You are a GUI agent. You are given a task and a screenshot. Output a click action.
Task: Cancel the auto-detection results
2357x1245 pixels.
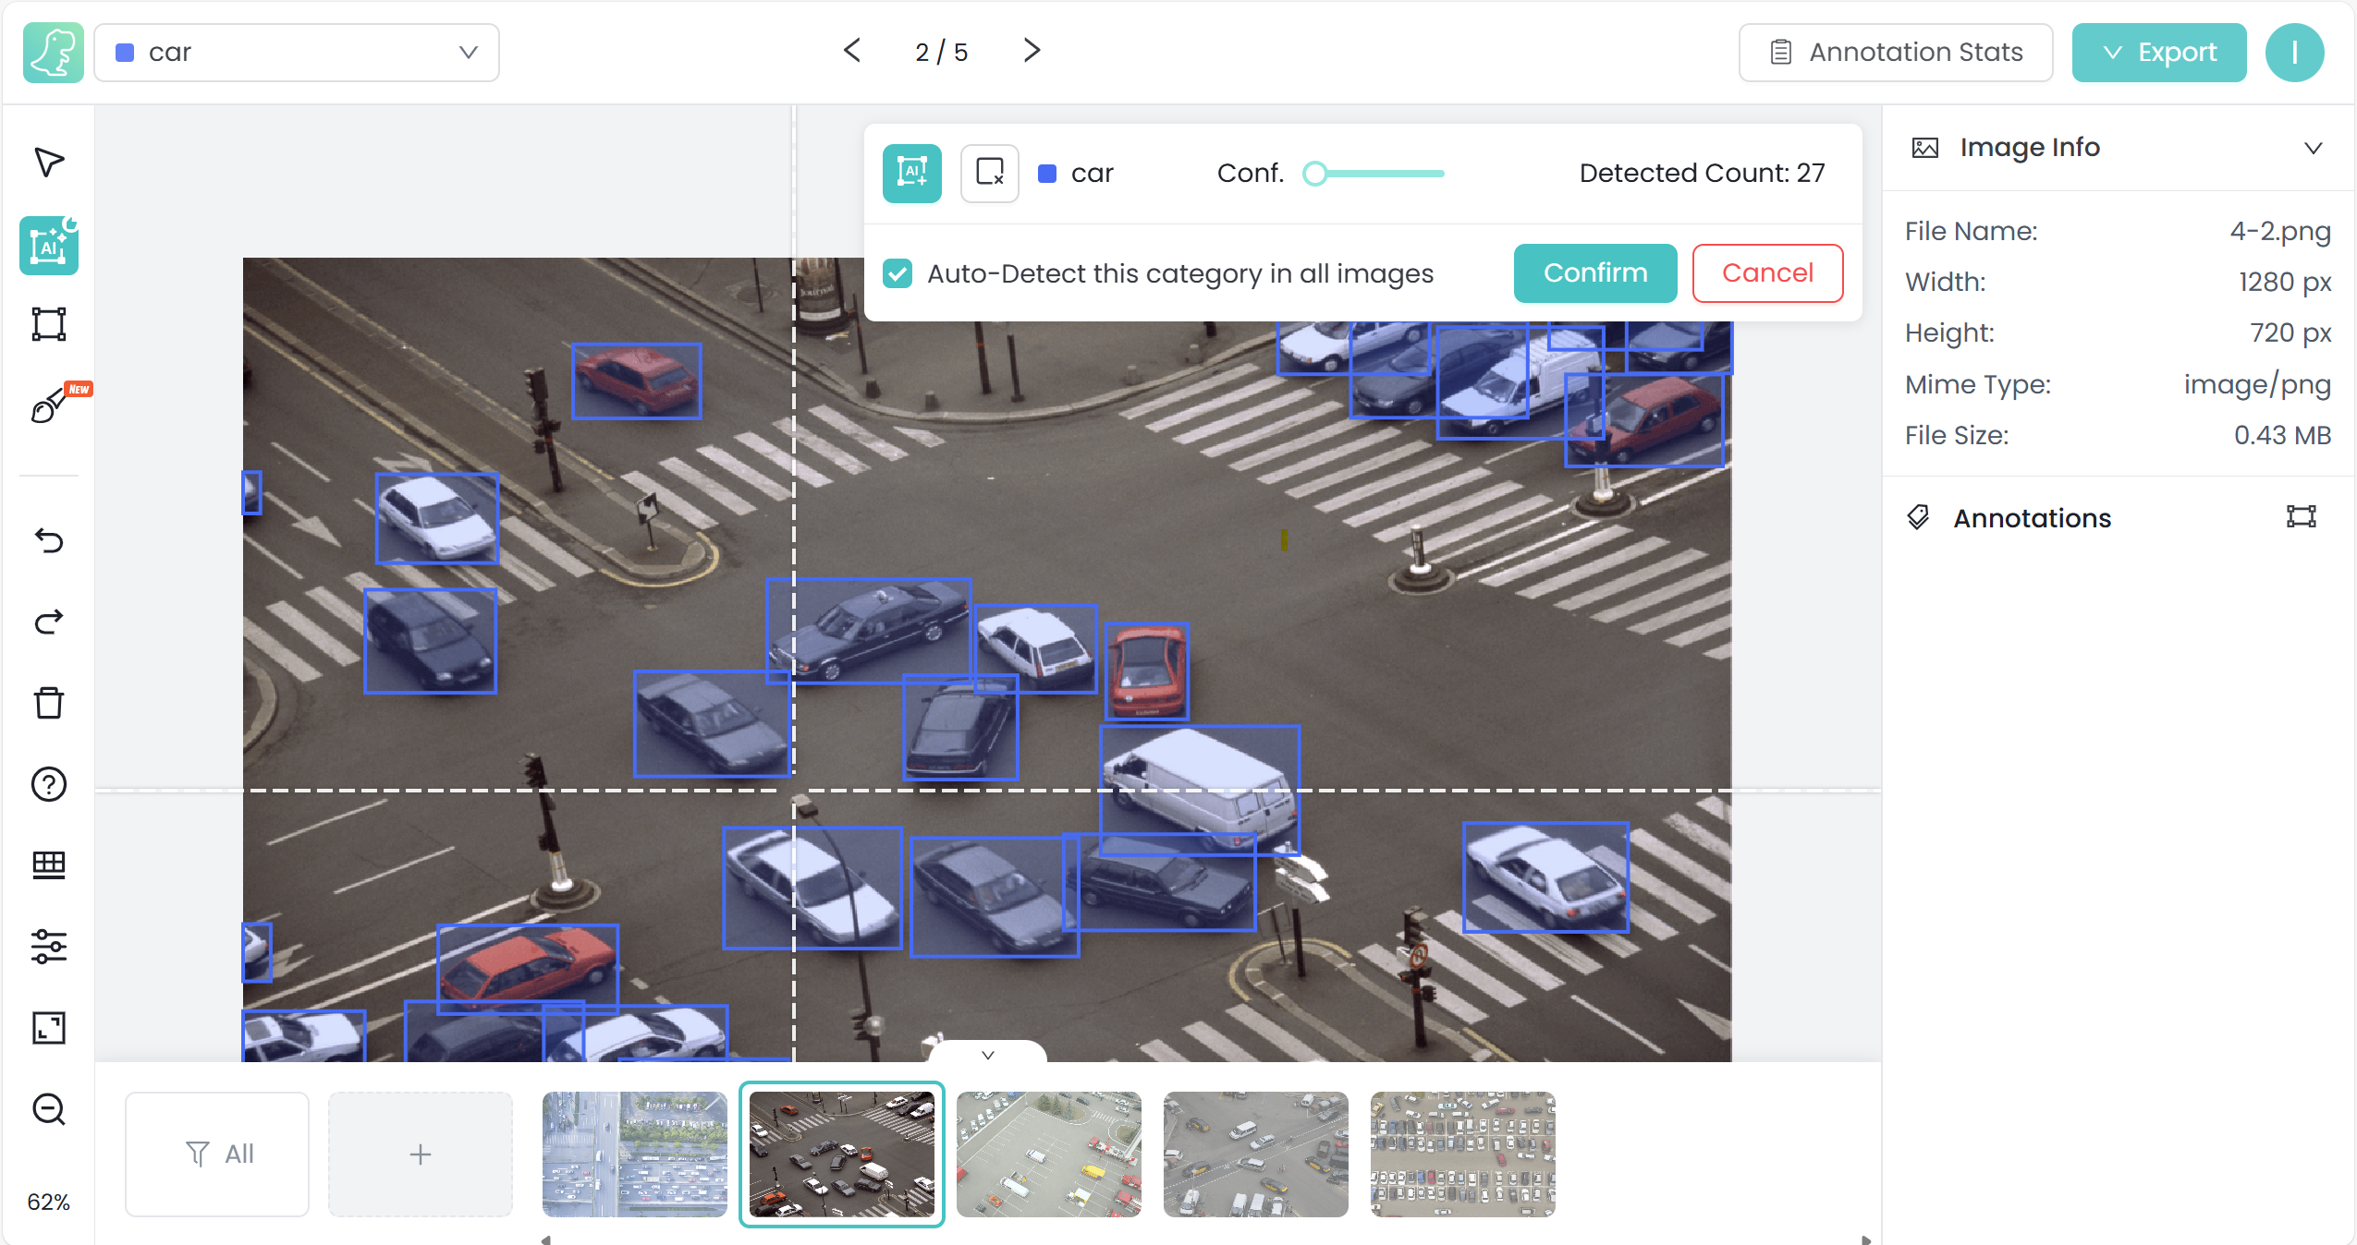tap(1766, 273)
